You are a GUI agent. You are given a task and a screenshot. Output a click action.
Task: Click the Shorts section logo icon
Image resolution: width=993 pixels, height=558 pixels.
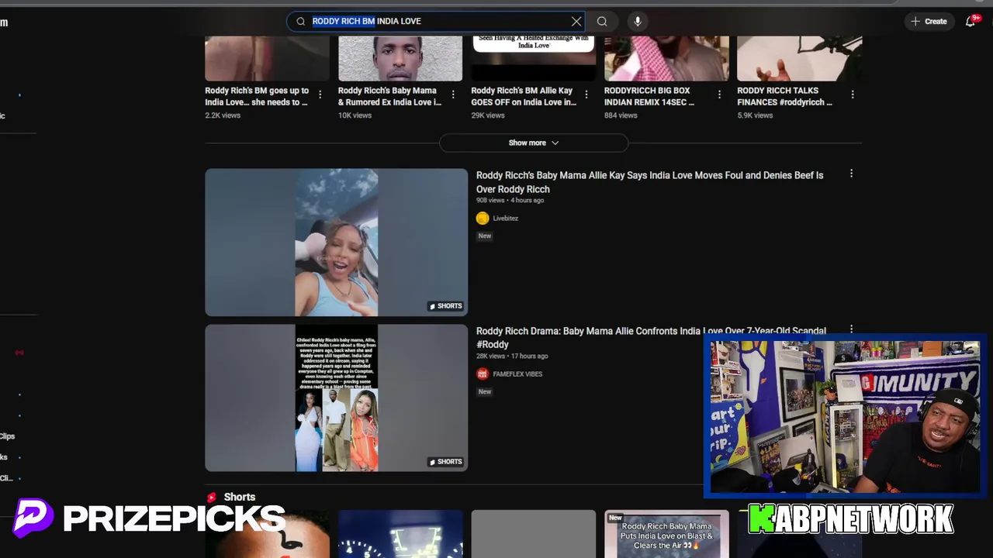coord(211,497)
